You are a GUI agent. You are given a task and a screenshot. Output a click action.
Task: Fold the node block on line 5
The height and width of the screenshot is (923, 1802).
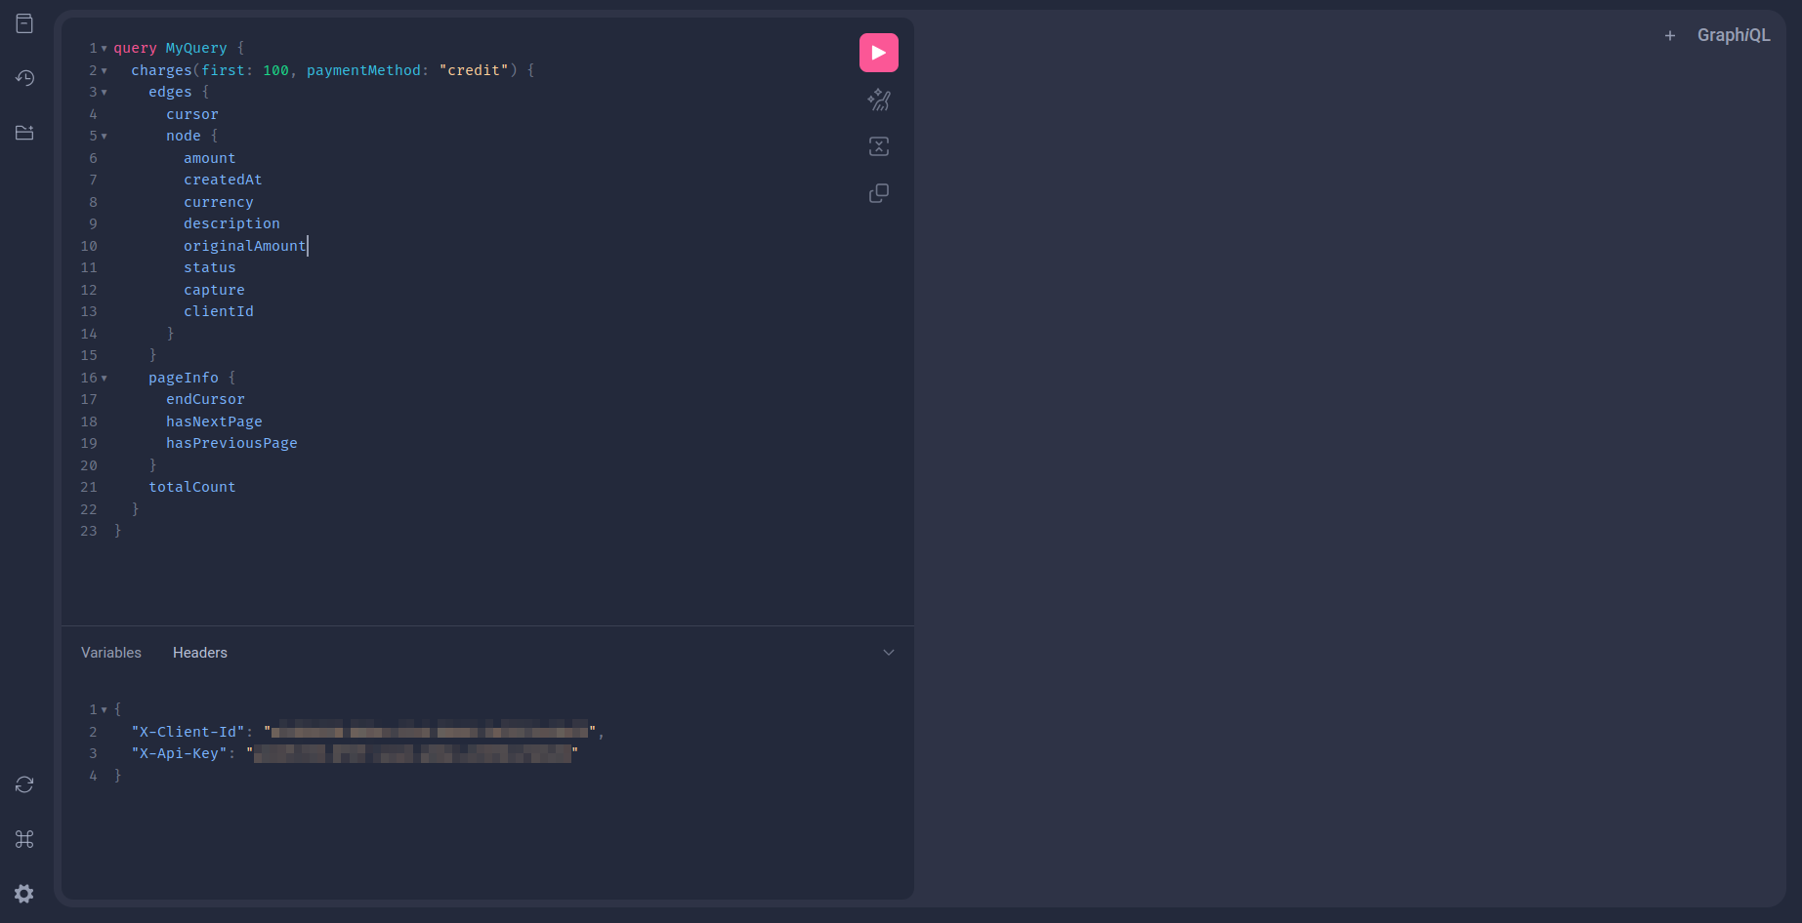point(105,137)
